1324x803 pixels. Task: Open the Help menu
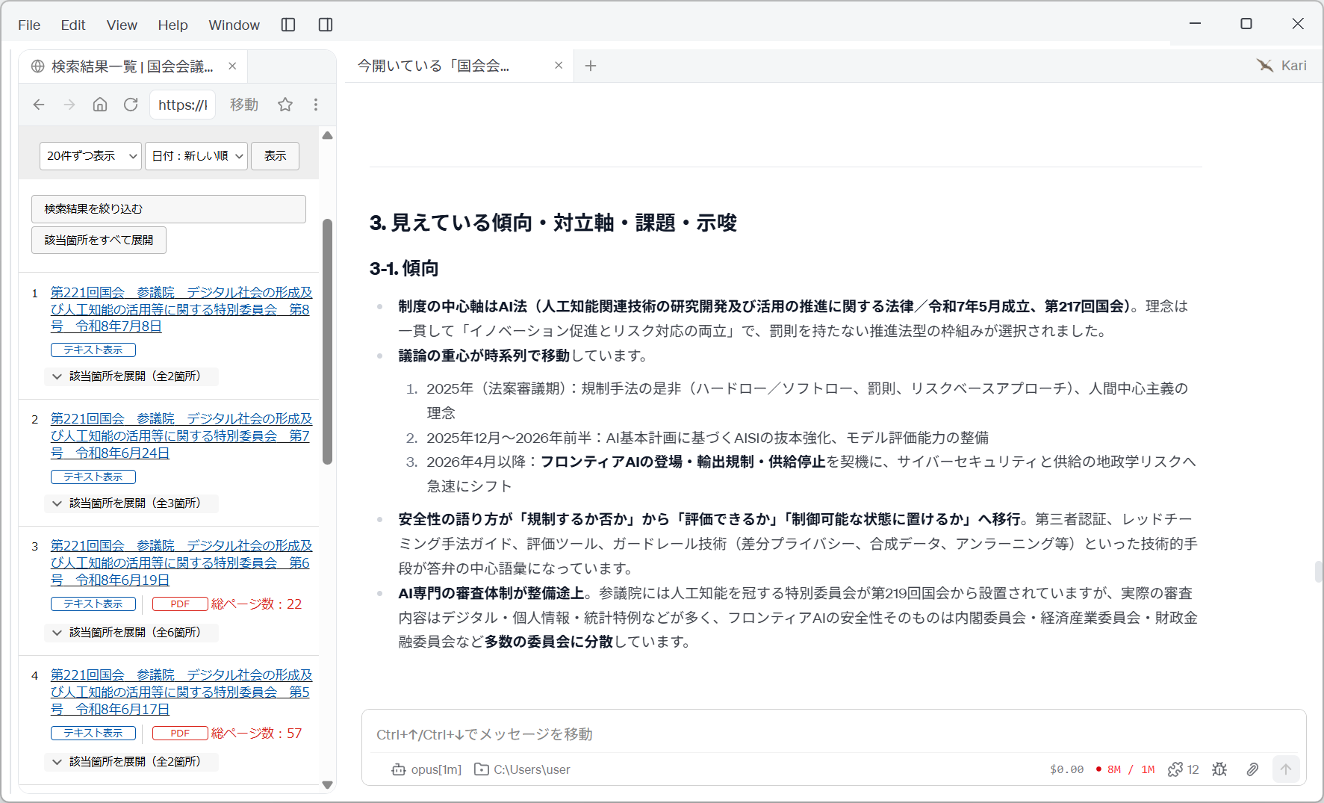pos(173,25)
